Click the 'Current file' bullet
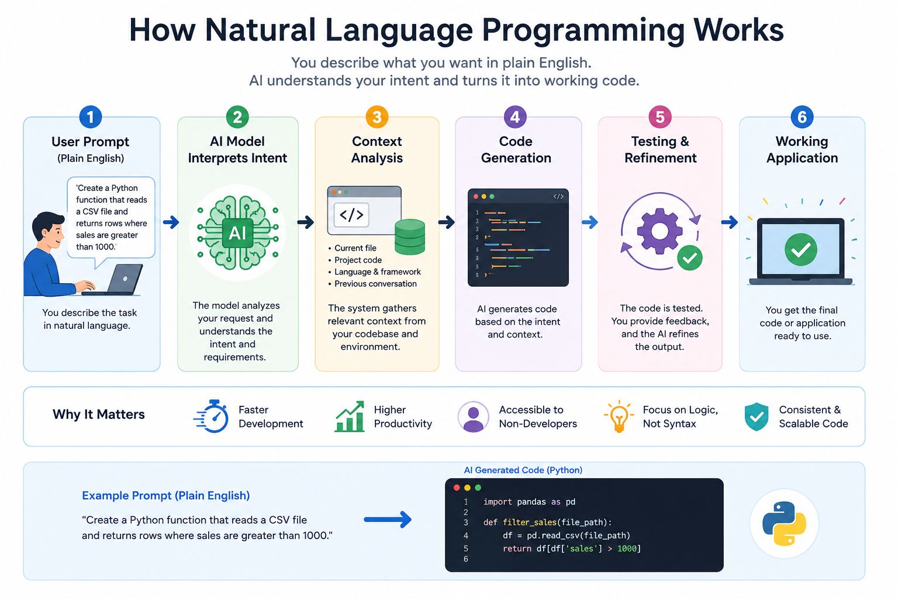Screen dimensions: 898x598 [x=353, y=248]
